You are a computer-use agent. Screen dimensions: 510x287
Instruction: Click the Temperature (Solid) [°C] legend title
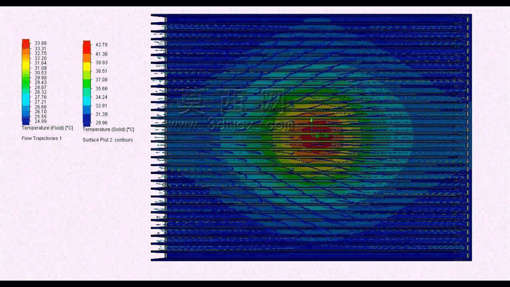(108, 130)
